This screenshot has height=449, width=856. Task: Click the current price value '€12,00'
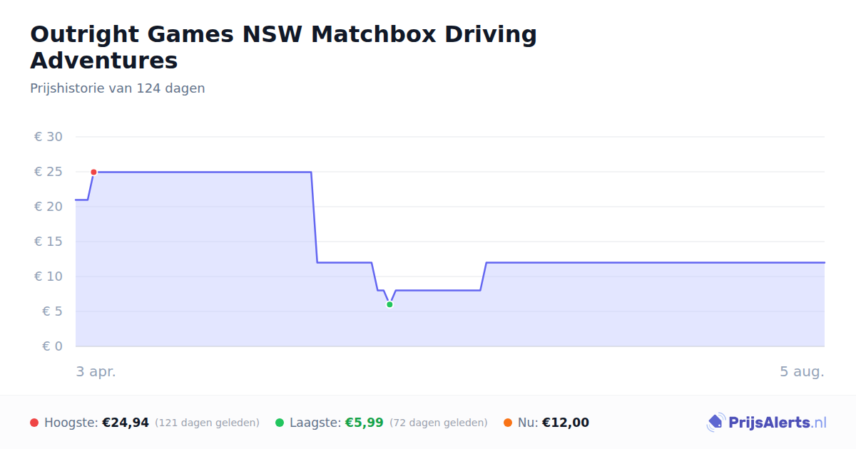[x=566, y=423]
